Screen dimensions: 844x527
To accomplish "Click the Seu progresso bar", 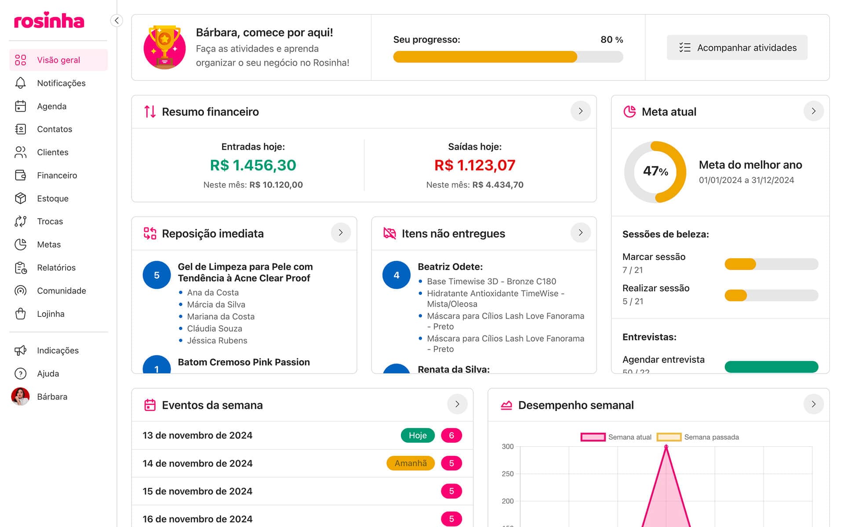I will coord(508,57).
